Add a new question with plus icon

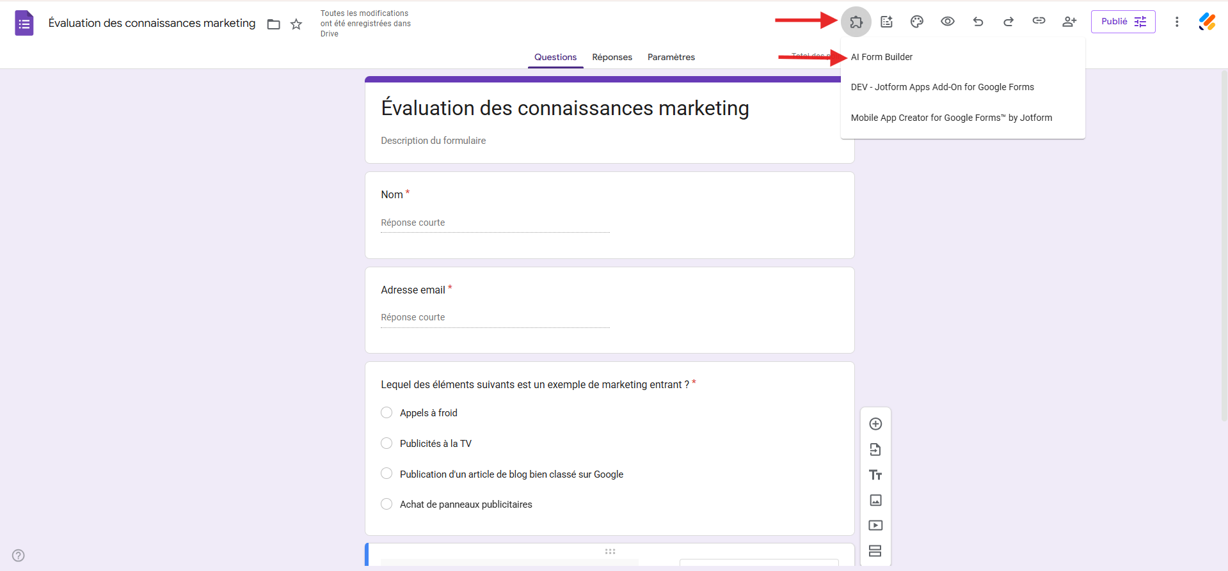(x=875, y=424)
